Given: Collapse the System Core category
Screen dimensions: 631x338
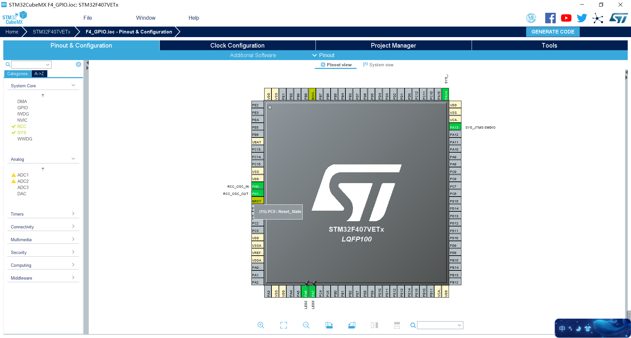Looking at the screenshot, I should tap(73, 85).
